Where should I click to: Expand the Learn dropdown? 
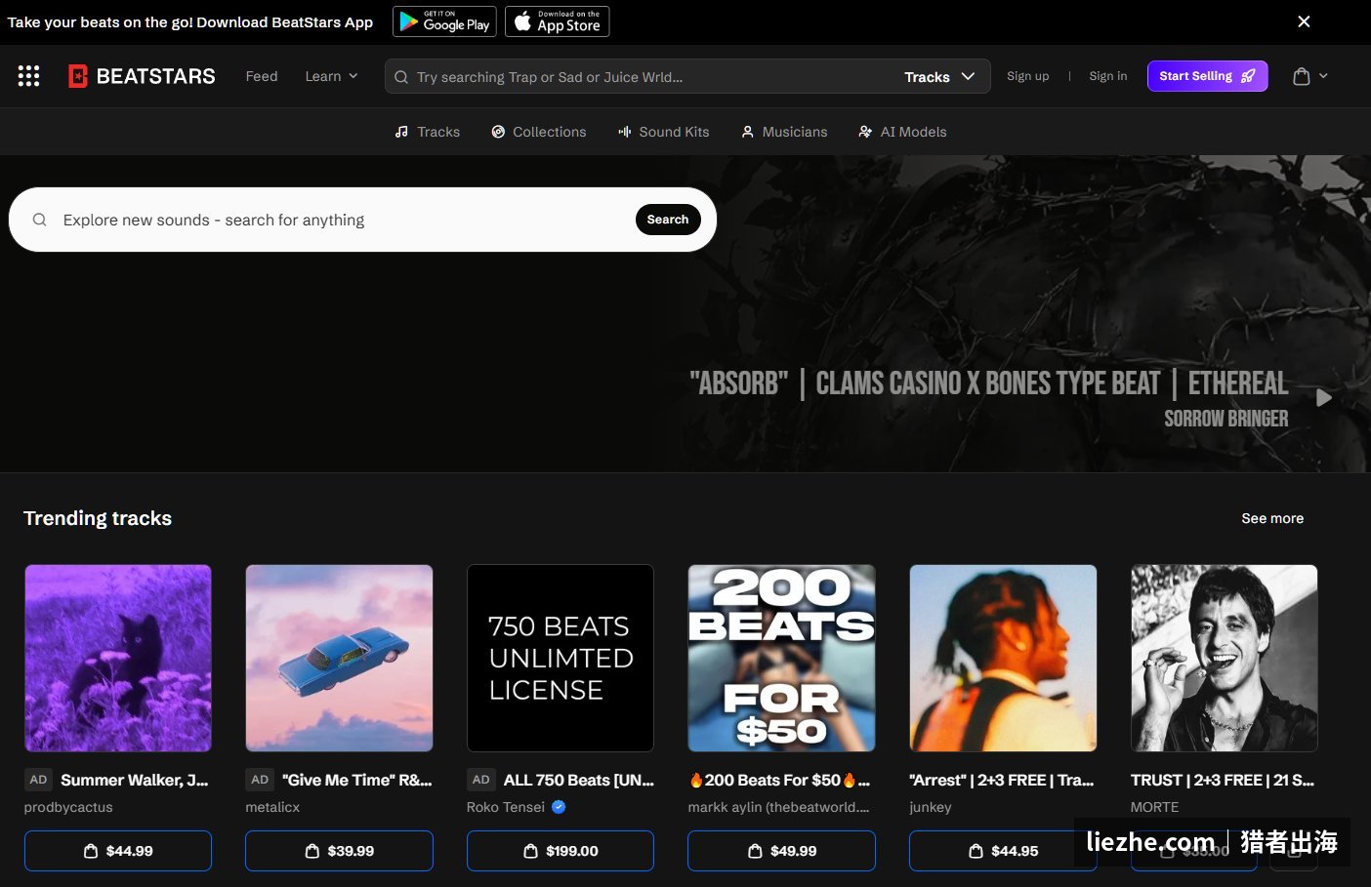(332, 76)
